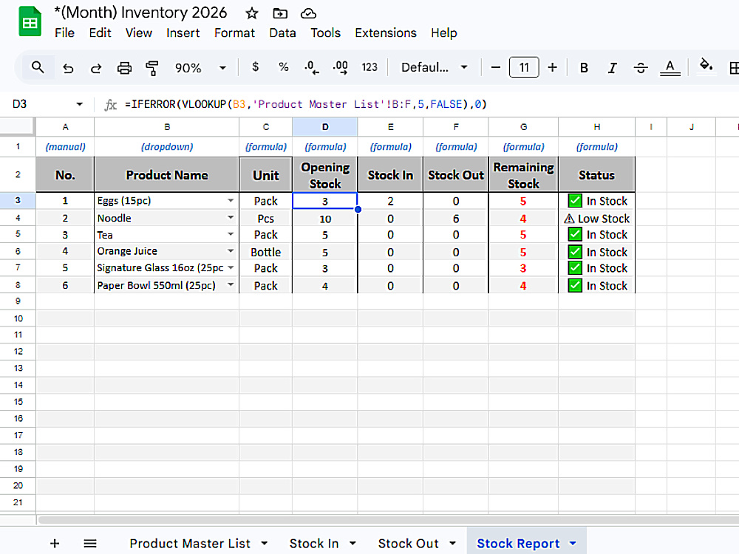Viewport: 739px width, 554px height.
Task: Open the Edit menu
Action: (x=100, y=33)
